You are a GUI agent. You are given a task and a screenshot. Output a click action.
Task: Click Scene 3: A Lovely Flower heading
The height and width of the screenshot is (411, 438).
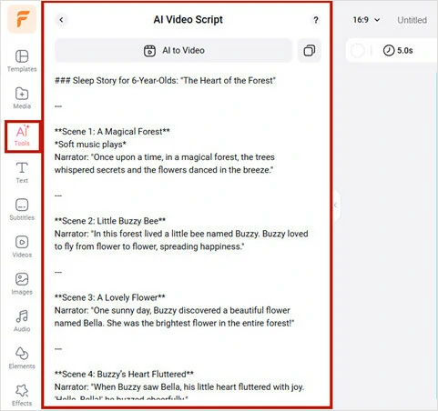coord(110,297)
